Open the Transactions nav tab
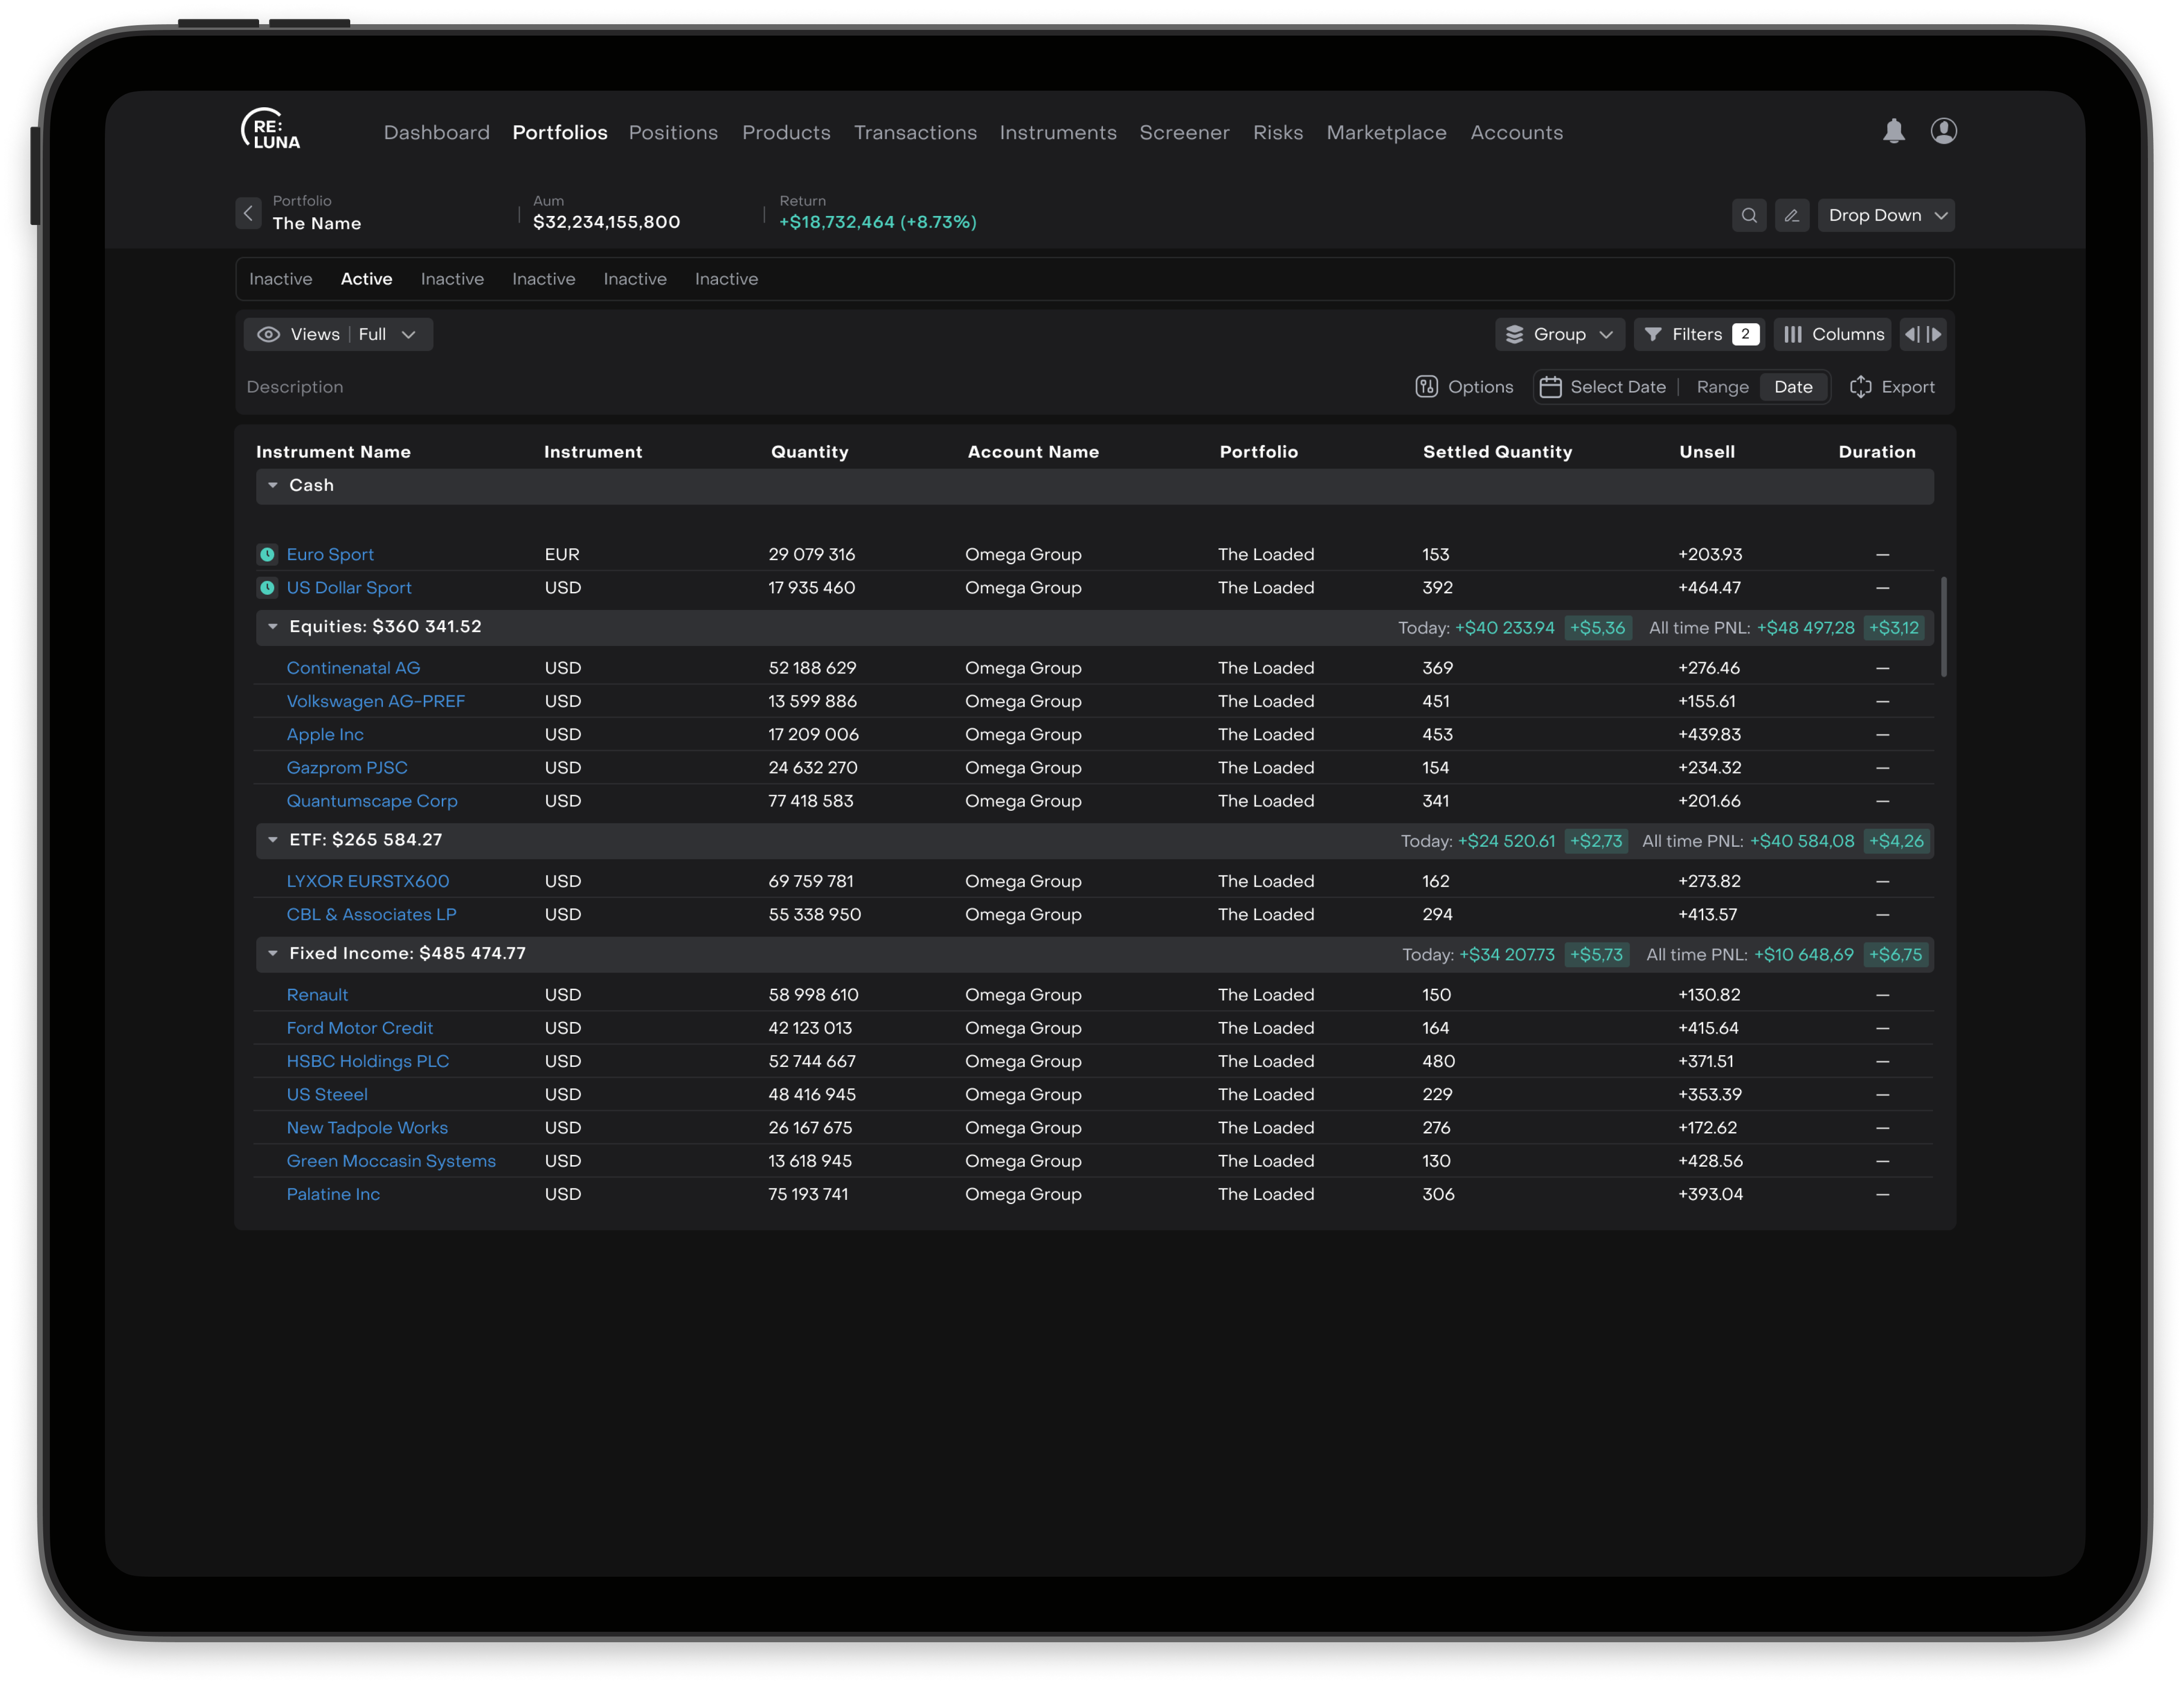The image size is (2184, 1684). (915, 133)
